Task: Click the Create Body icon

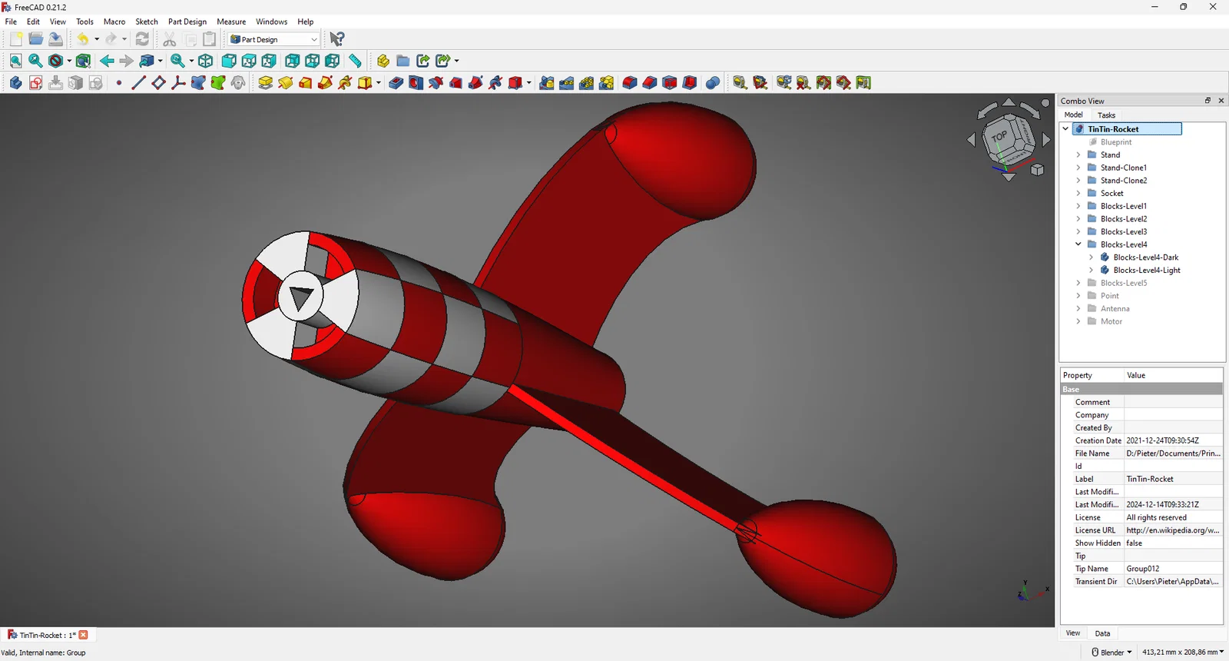Action: [15, 83]
